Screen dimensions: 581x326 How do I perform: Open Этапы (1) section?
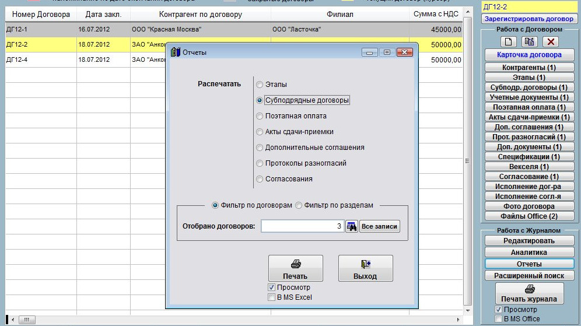coord(529,78)
